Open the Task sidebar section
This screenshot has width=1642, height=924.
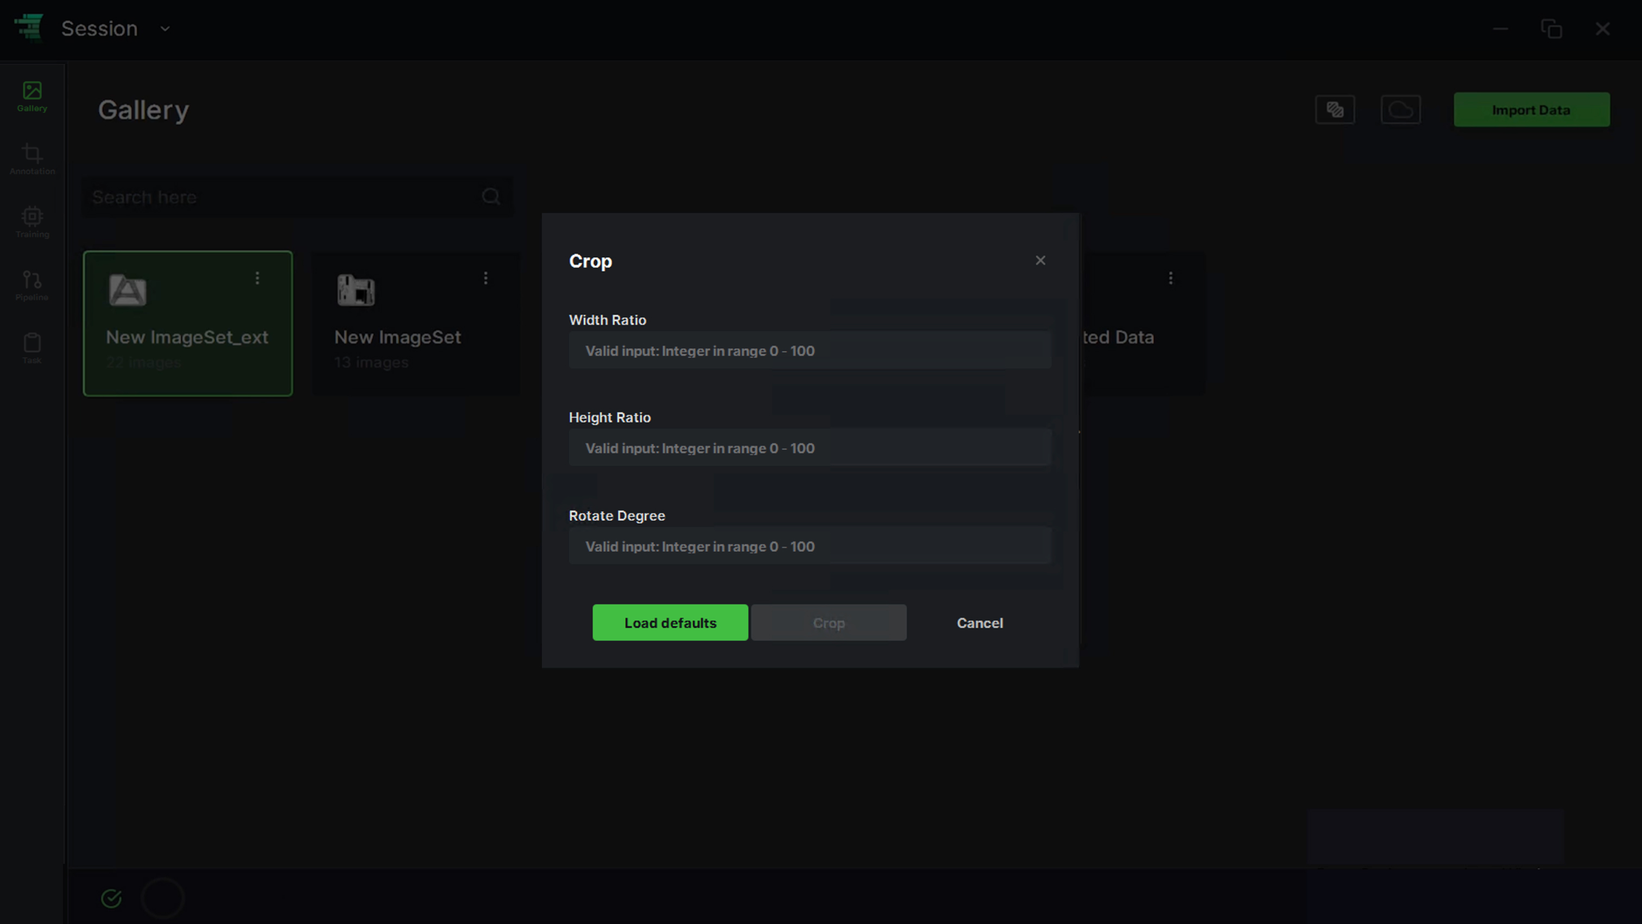32,349
